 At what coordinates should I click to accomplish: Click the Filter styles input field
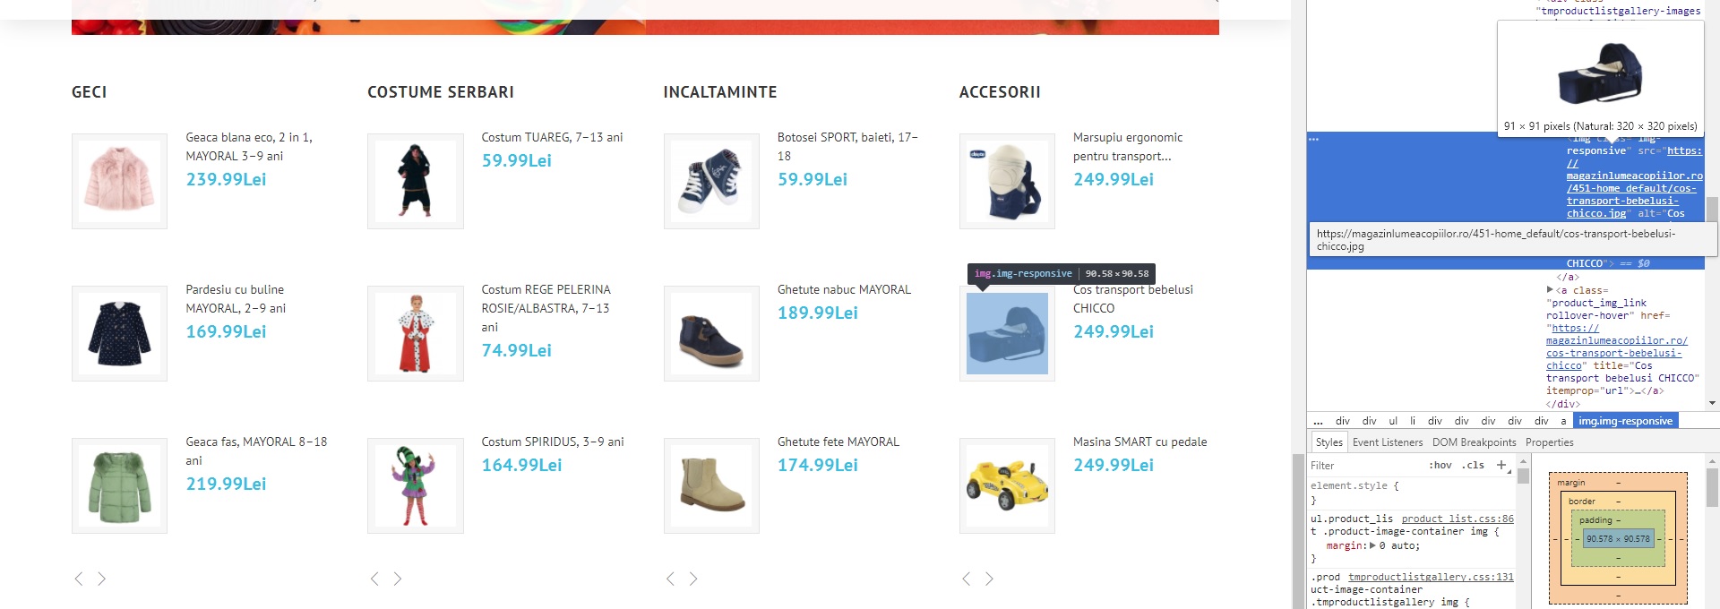1366,466
